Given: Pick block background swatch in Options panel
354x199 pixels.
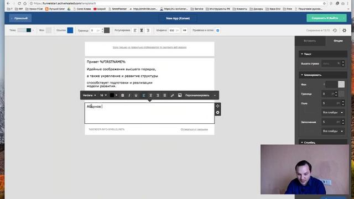Looking at the screenshot, I should 341,85.
